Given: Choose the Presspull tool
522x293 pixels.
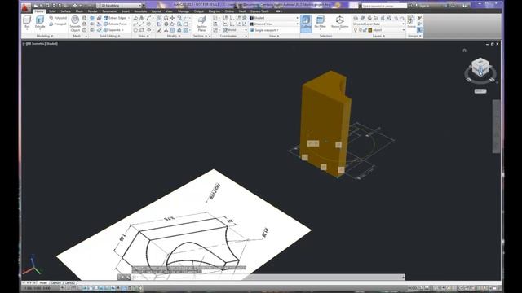Looking at the screenshot, I should click(x=58, y=24).
